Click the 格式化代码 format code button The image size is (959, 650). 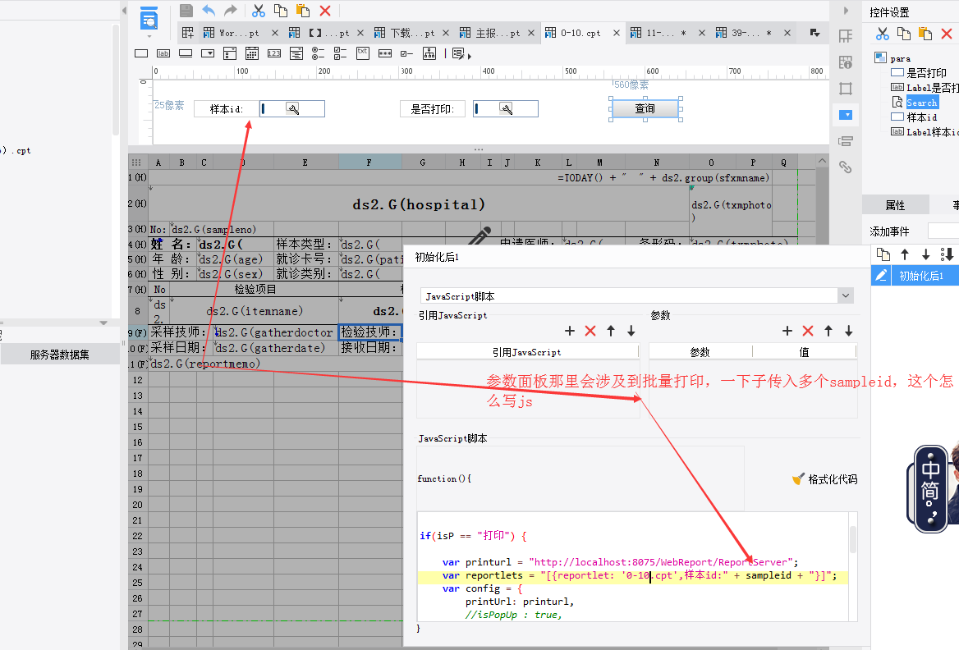pos(824,478)
